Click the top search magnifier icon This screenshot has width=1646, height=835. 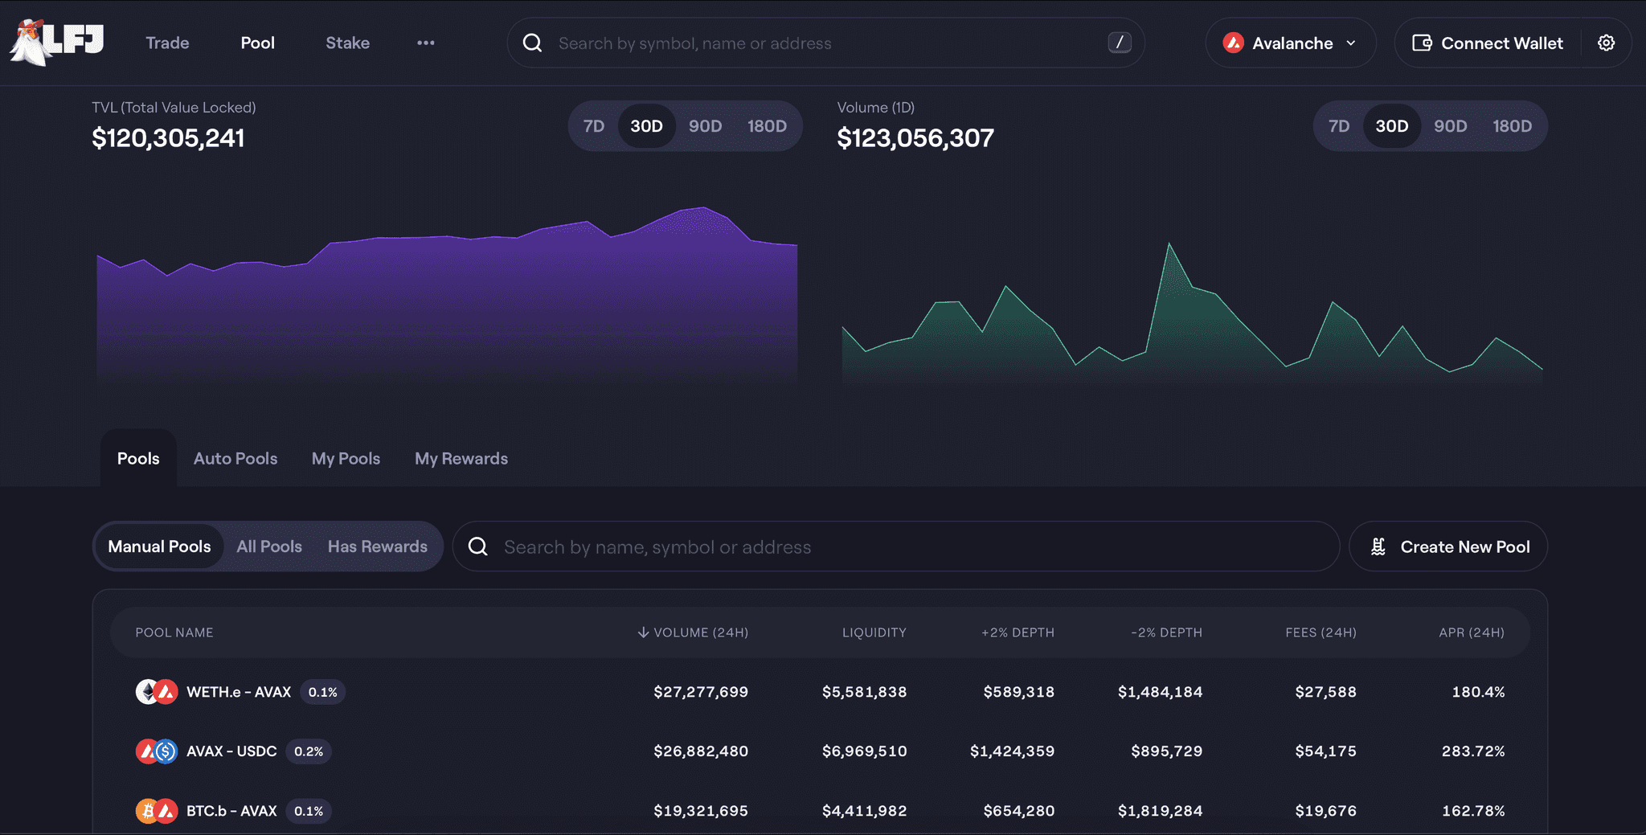click(532, 43)
